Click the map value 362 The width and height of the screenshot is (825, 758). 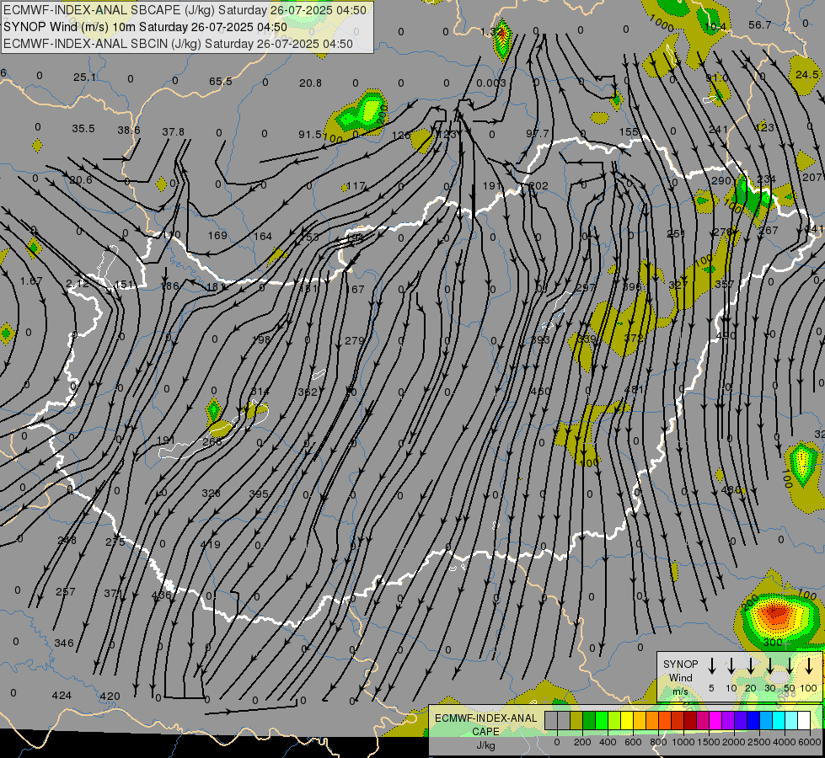click(x=308, y=392)
